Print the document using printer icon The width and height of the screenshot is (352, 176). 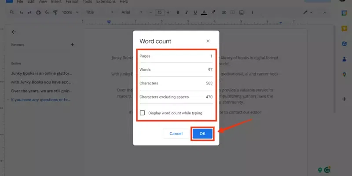38,13
